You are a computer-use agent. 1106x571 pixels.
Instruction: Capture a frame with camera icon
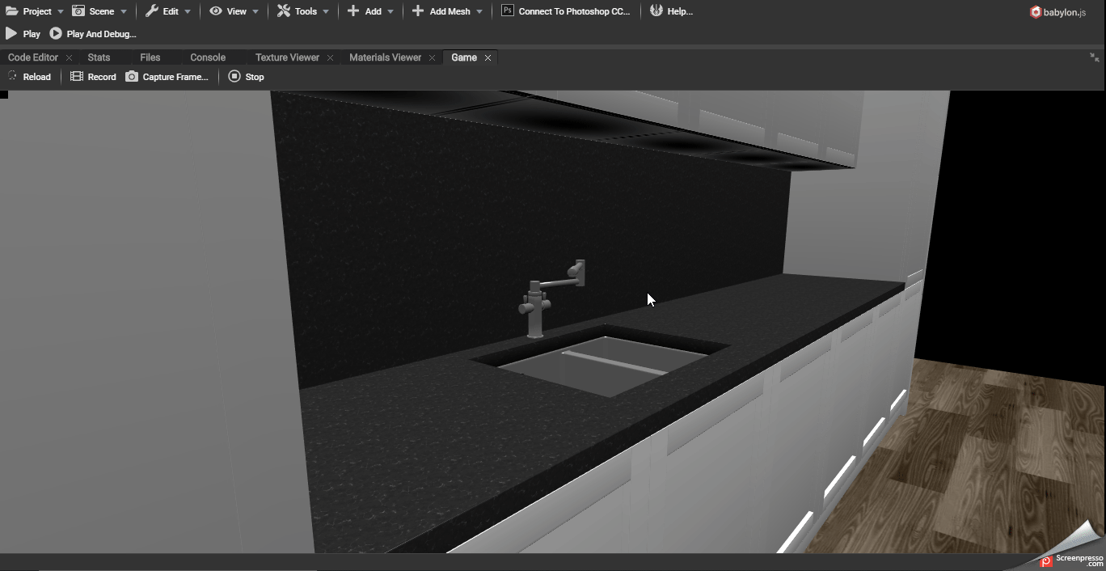[x=132, y=77]
